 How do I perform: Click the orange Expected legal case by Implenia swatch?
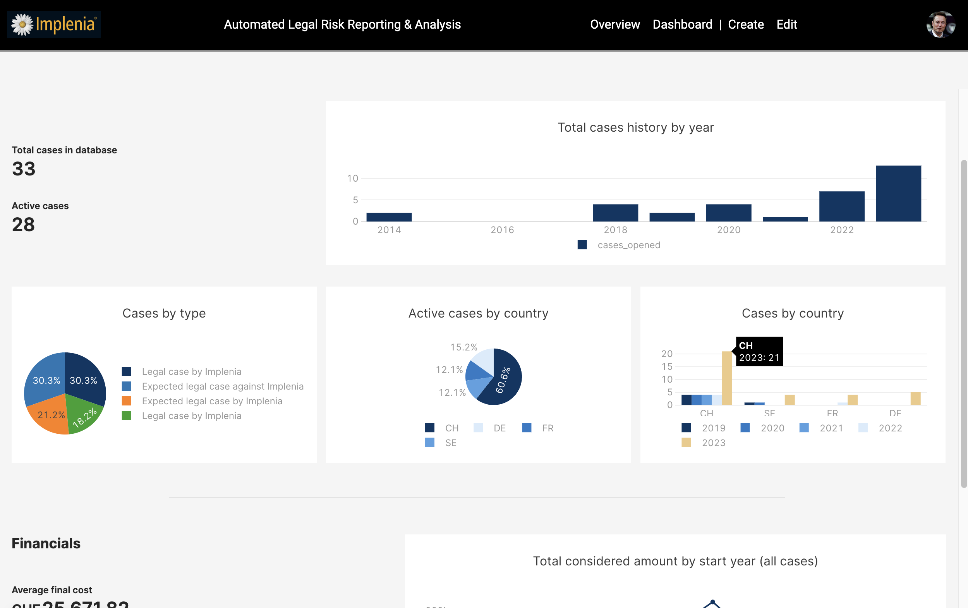[127, 401]
